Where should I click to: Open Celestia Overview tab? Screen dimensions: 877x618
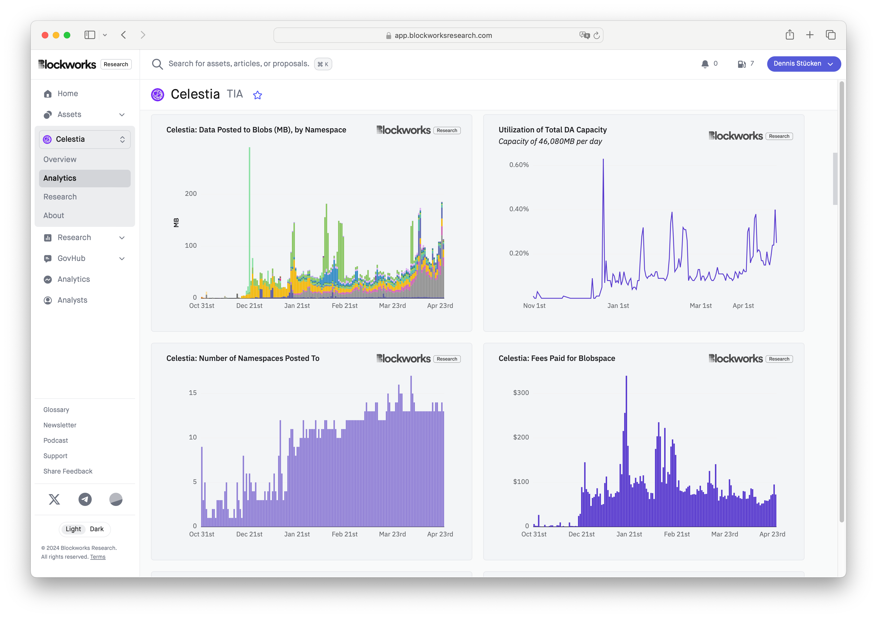pos(60,159)
